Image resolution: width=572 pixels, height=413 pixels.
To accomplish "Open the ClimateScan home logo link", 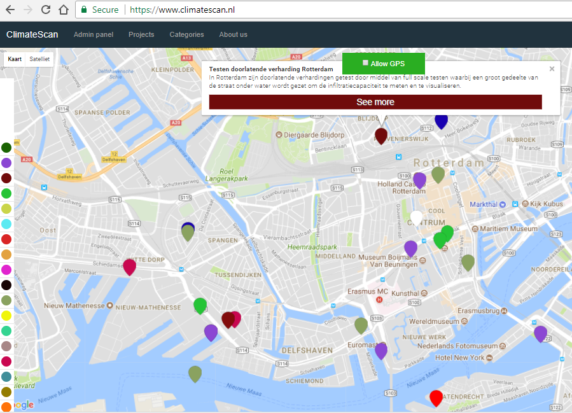I will pos(32,34).
